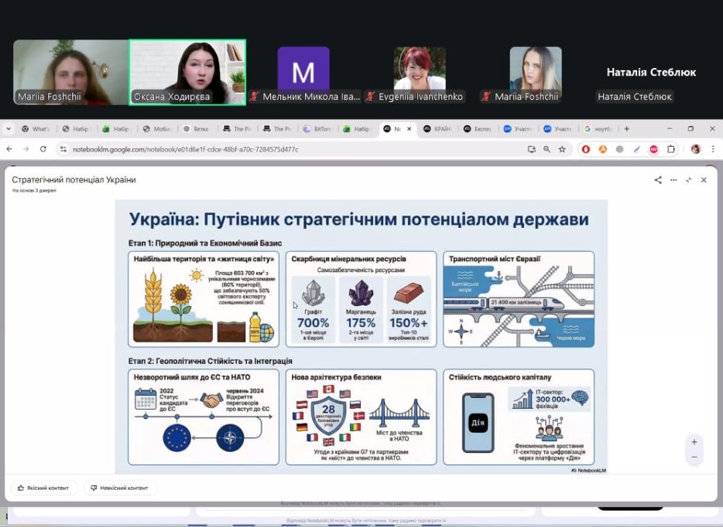723x527 pixels.
Task: Share the infographic
Action: pyautogui.click(x=658, y=180)
